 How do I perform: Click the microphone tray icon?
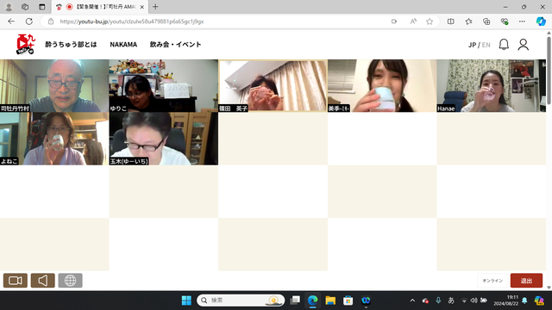coord(438,301)
